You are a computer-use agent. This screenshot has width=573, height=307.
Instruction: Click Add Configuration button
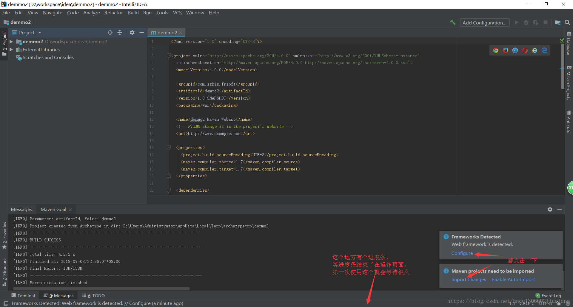click(x=484, y=23)
